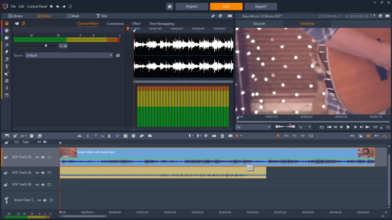The image size is (392, 220).
Task: Click the mask circle icon in timeline toolbar
Action: [134, 136]
